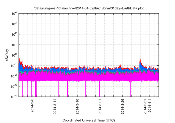
Task: Click the 10^-1 y-axis tick label
Action: coord(14,66)
